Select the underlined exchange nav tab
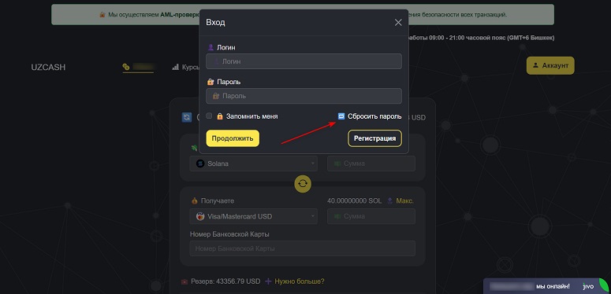 (x=138, y=67)
